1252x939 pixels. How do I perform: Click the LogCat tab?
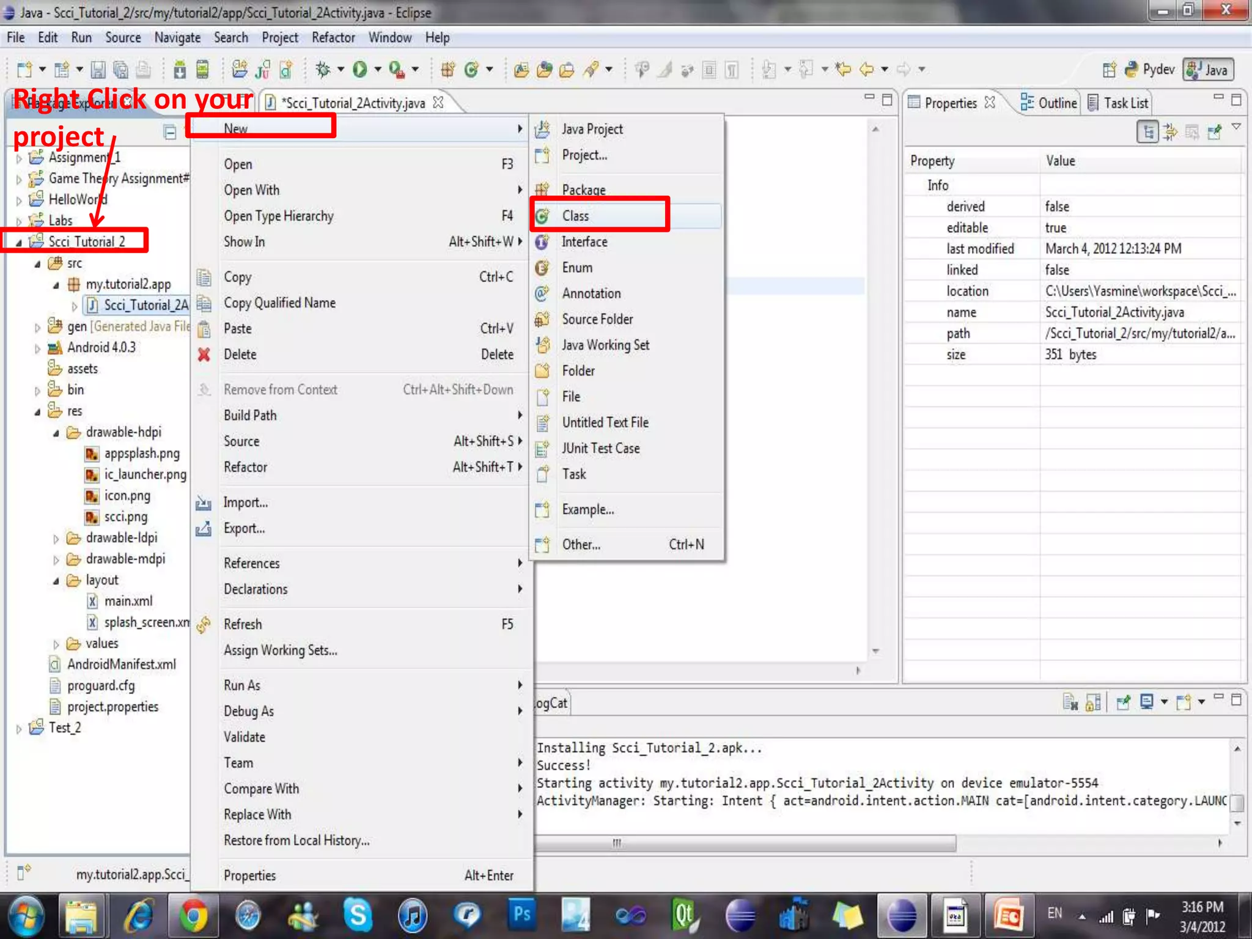[x=551, y=703]
